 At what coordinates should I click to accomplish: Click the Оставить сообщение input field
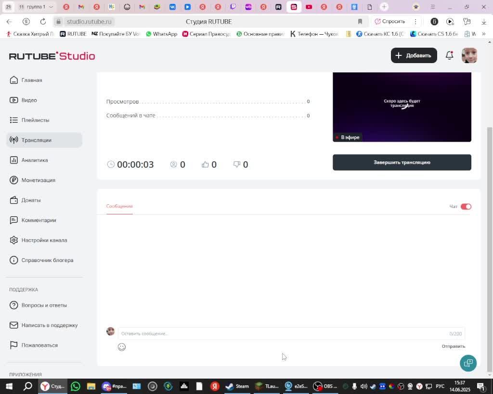(x=291, y=334)
